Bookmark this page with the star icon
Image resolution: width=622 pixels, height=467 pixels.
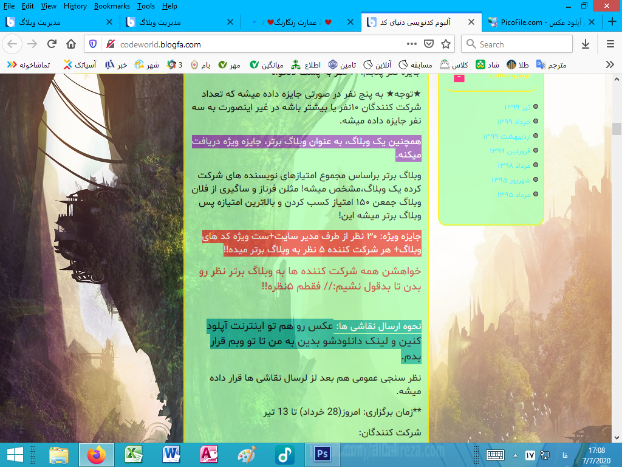click(x=446, y=44)
